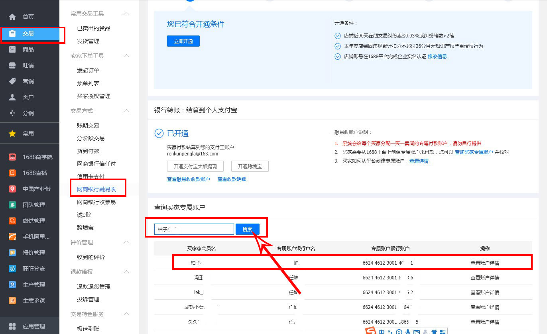The image size is (547, 334).
Task: Click 开通跨境宝 button
Action: tap(250, 166)
